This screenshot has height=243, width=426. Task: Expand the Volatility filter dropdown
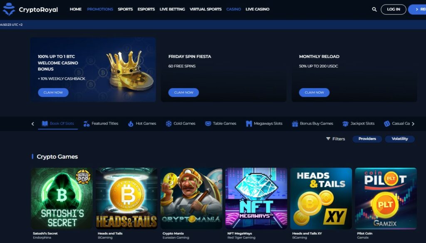click(400, 139)
